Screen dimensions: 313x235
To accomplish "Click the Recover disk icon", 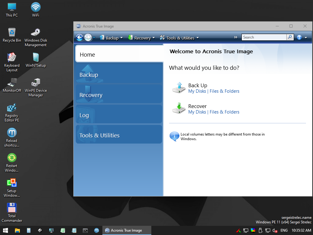I will (179, 109).
